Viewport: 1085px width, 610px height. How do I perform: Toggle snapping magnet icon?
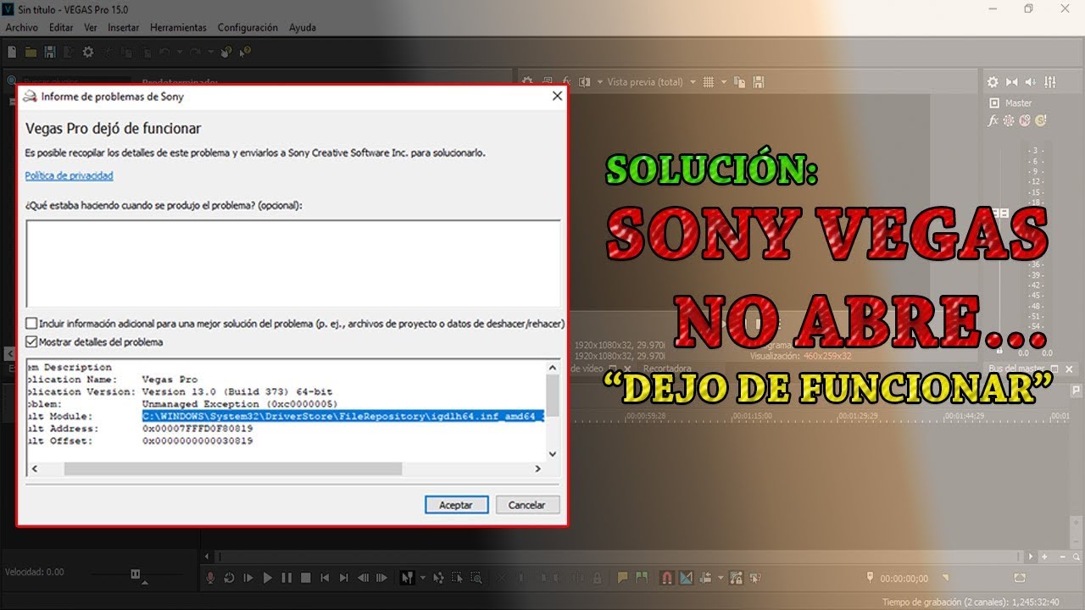click(x=666, y=578)
